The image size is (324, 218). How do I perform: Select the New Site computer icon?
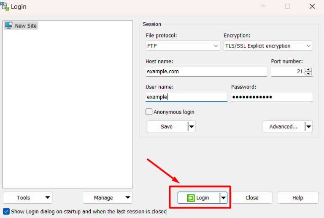(x=8, y=26)
